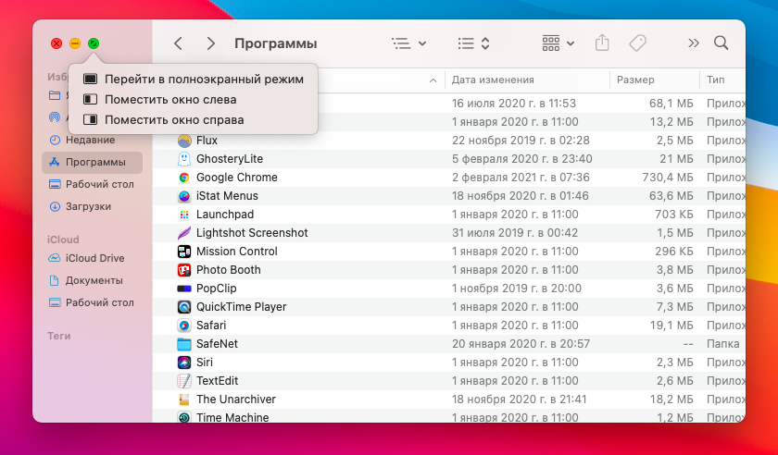Open Рабочий стол under Favorites
778x455 pixels.
(92, 184)
